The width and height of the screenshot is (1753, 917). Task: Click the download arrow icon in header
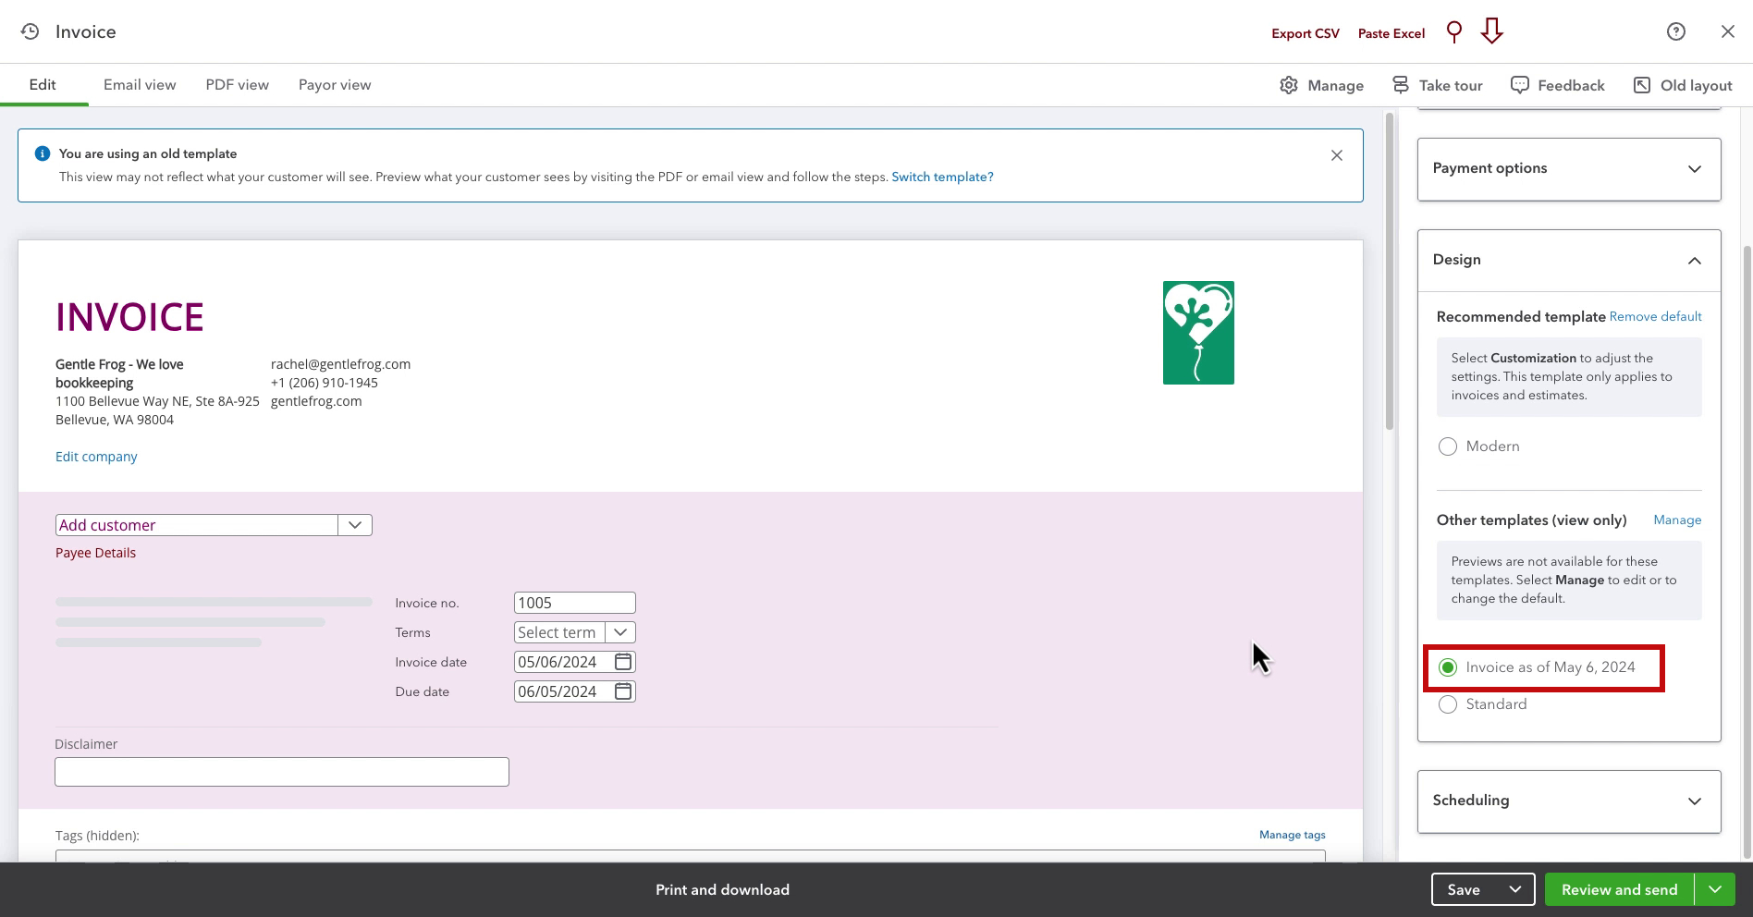click(x=1491, y=31)
